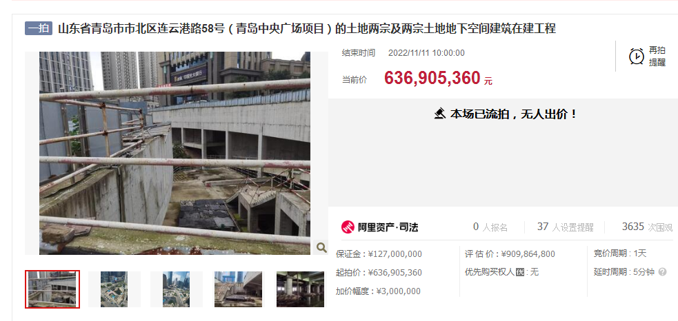Screen dimensions: 678x321
Task: Click the 0 人报名 count
Action: point(490,227)
